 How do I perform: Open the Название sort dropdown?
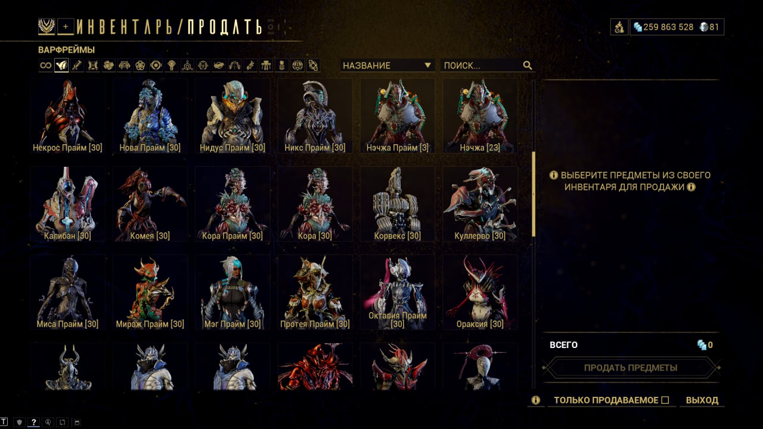click(387, 66)
